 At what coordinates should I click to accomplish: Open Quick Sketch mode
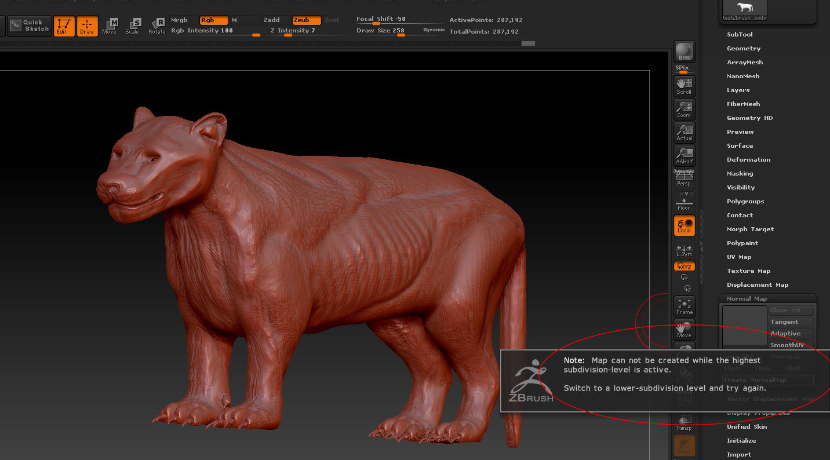30,25
